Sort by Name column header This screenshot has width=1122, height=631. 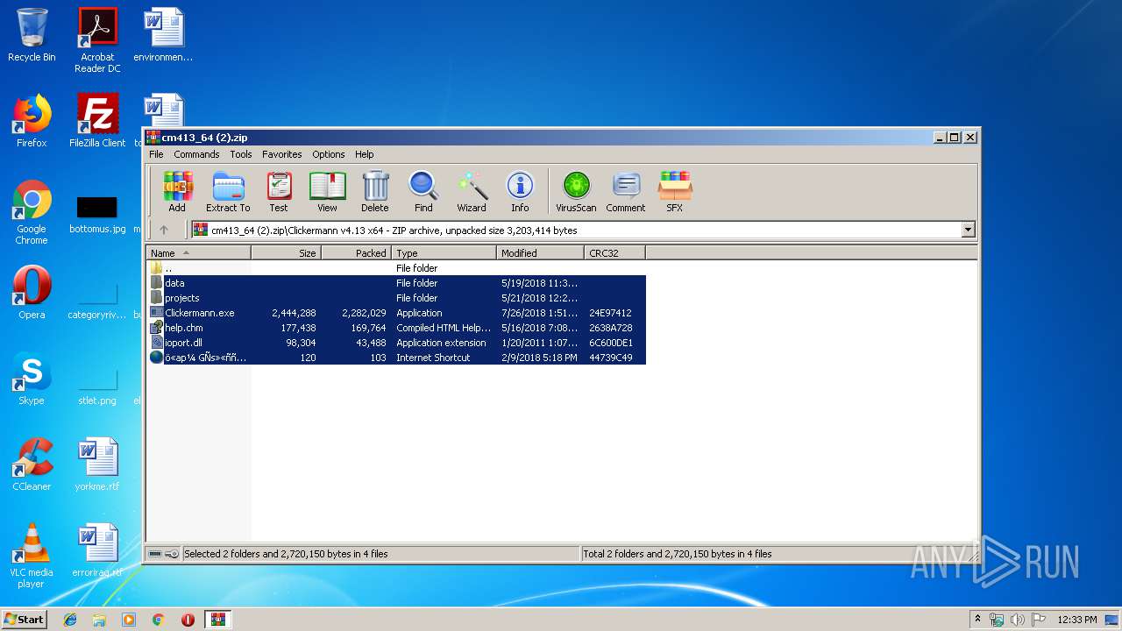[x=199, y=252]
